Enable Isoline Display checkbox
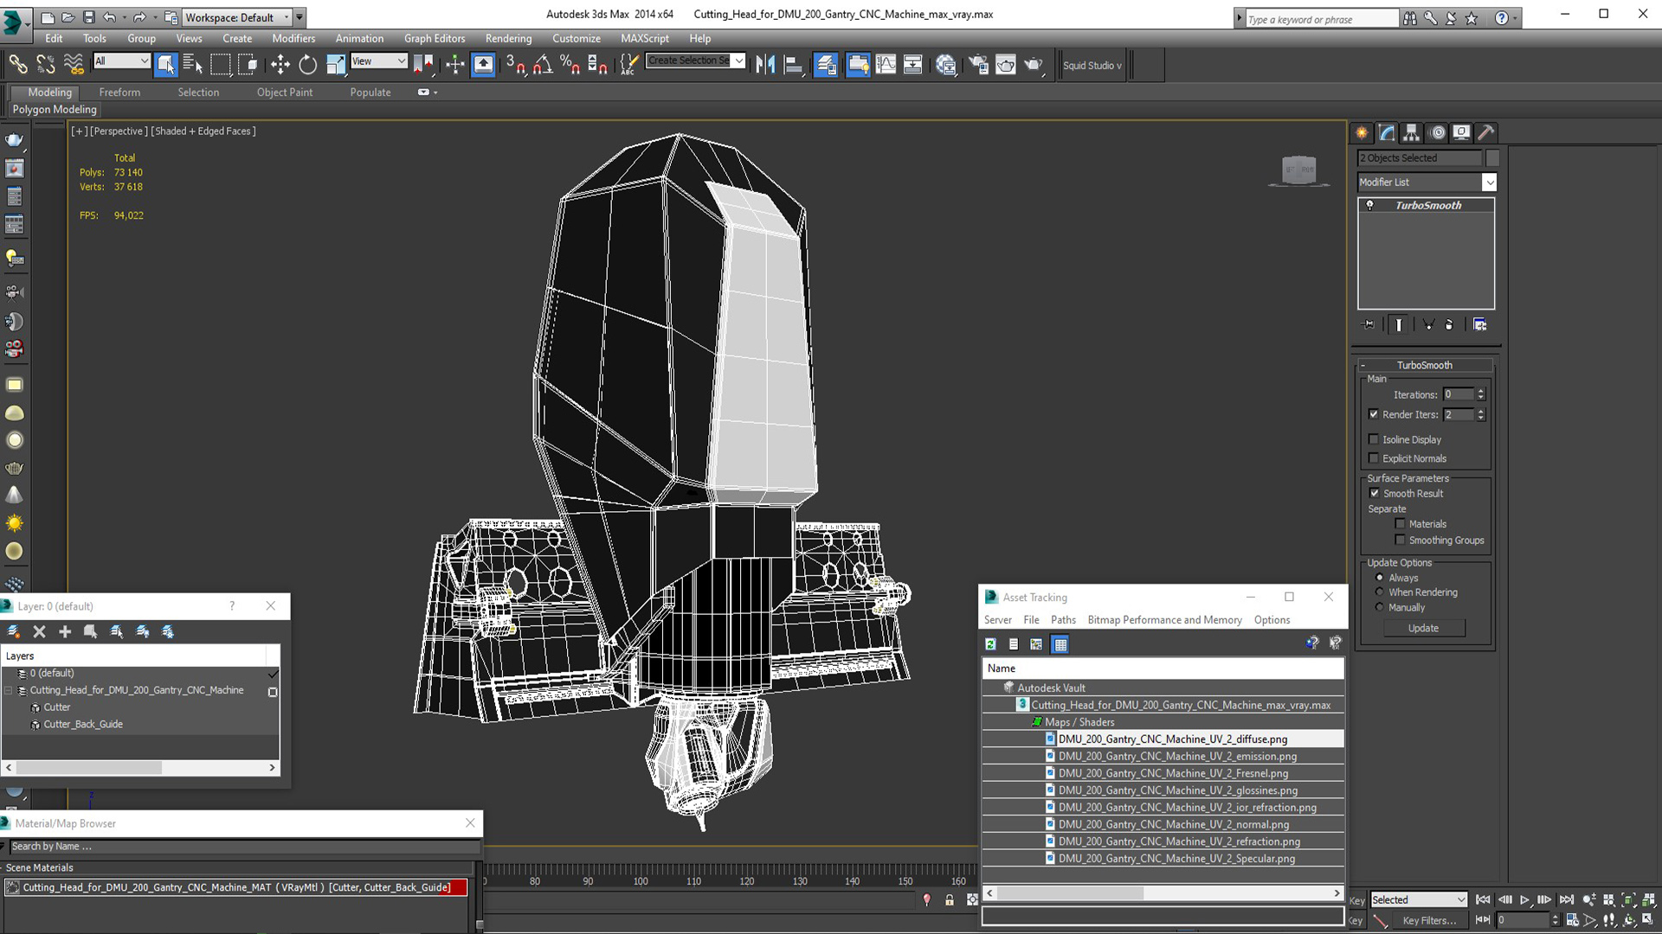This screenshot has height=934, width=1662. (1374, 439)
